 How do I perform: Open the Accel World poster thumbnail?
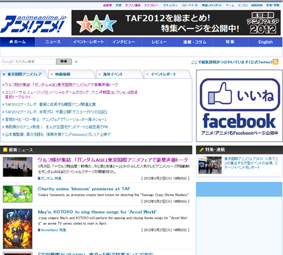(18, 229)
